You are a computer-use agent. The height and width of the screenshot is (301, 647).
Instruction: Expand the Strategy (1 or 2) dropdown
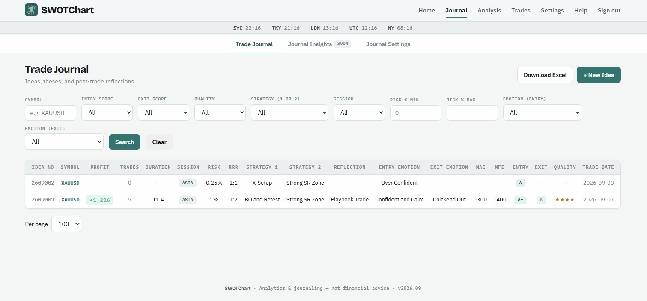pos(289,112)
